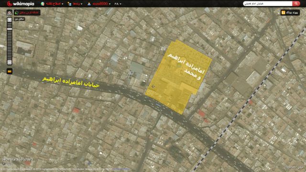Expand the edit map dropdown arrow

pyautogui.click(x=63, y=4)
